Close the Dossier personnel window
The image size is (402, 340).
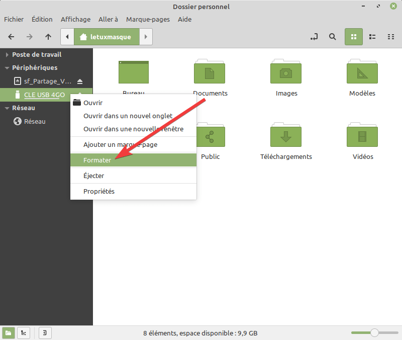click(x=393, y=6)
